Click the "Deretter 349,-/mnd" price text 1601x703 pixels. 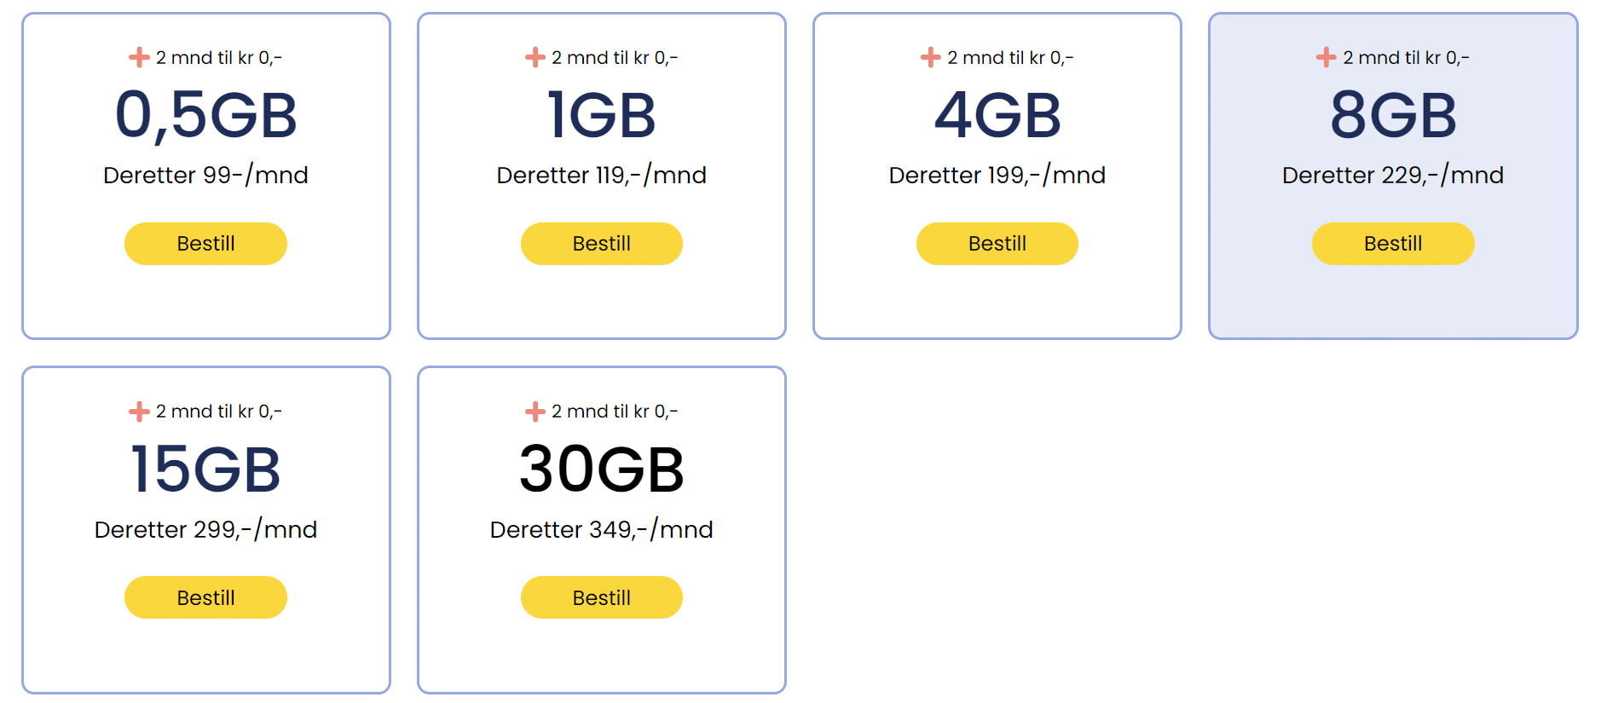click(x=601, y=530)
